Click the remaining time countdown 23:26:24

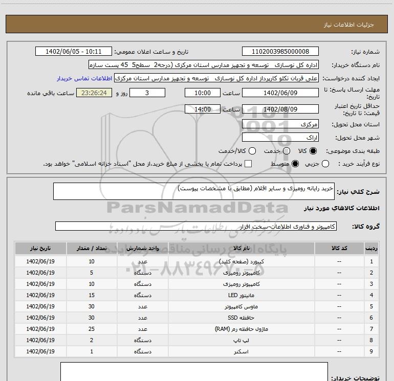[94, 93]
